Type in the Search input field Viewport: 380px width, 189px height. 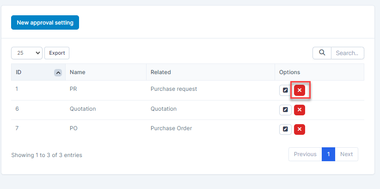click(347, 53)
